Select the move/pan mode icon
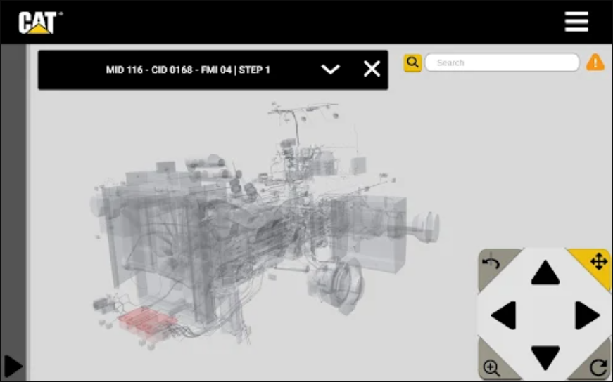 click(x=598, y=261)
